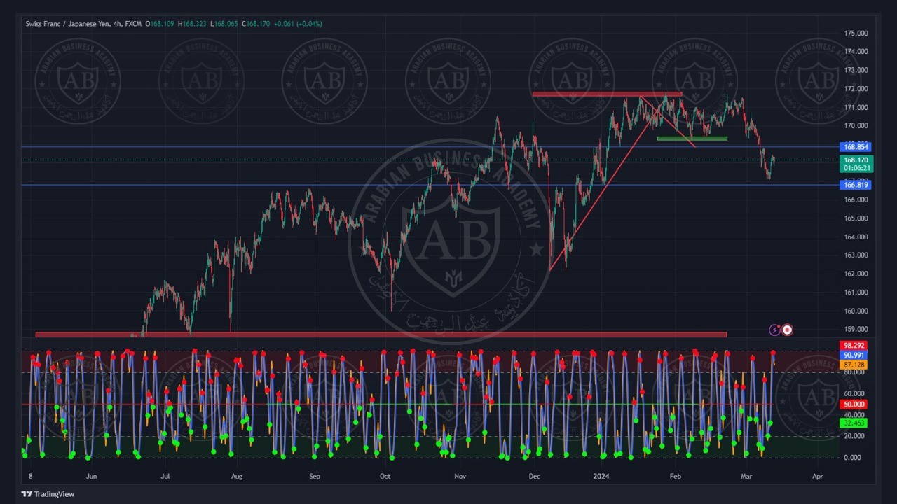Select the close value C168.170
897x504 pixels.
click(x=256, y=24)
